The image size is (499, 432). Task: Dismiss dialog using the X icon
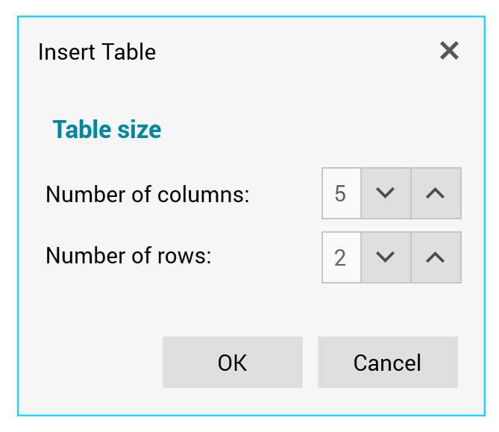tap(449, 51)
